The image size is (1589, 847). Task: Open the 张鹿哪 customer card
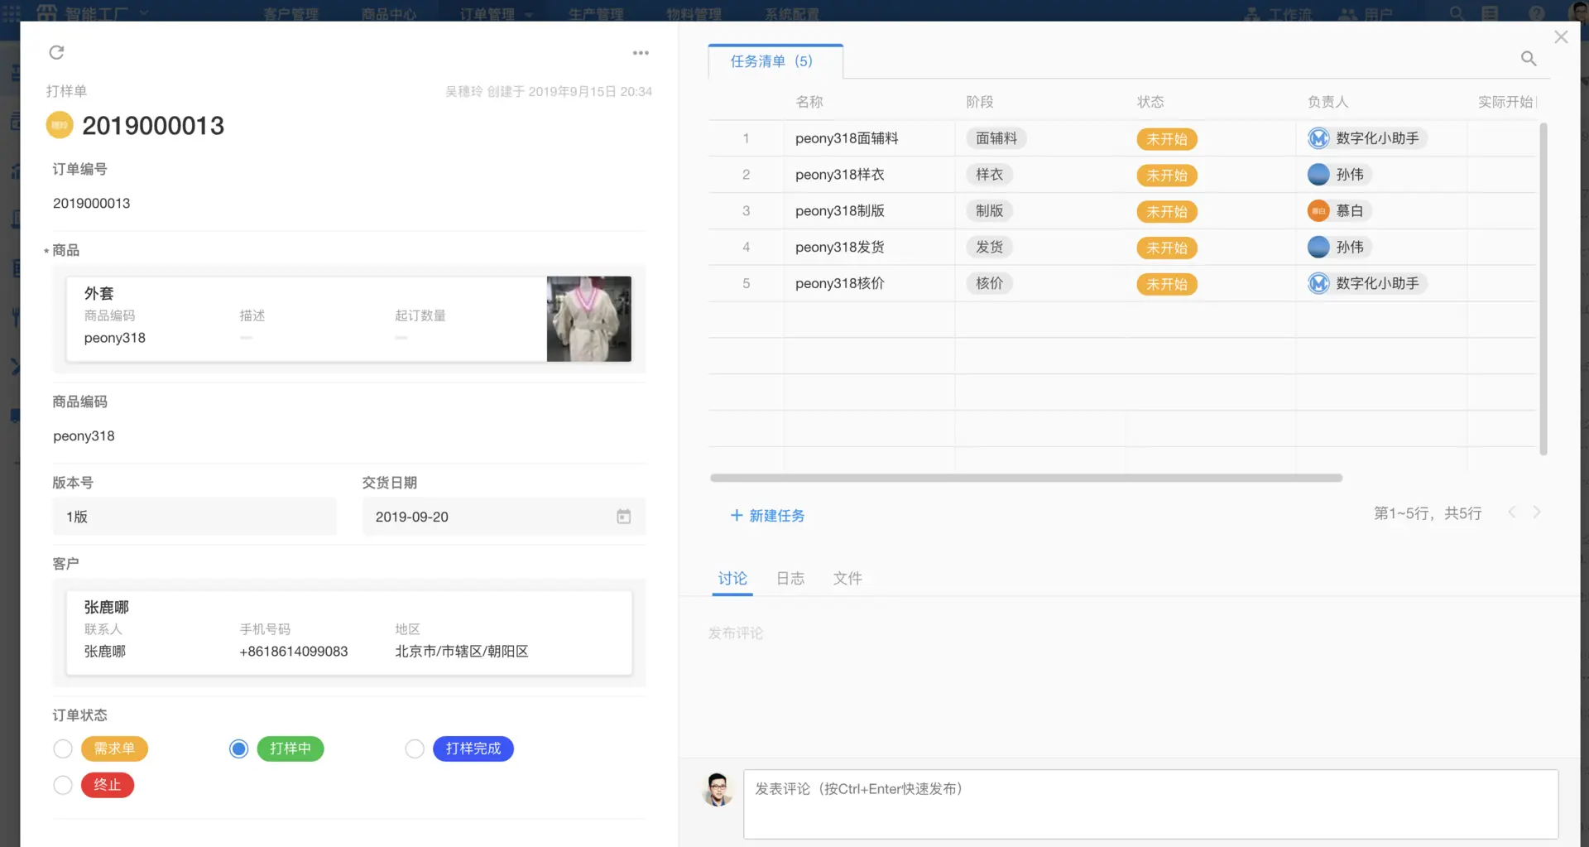click(x=348, y=633)
